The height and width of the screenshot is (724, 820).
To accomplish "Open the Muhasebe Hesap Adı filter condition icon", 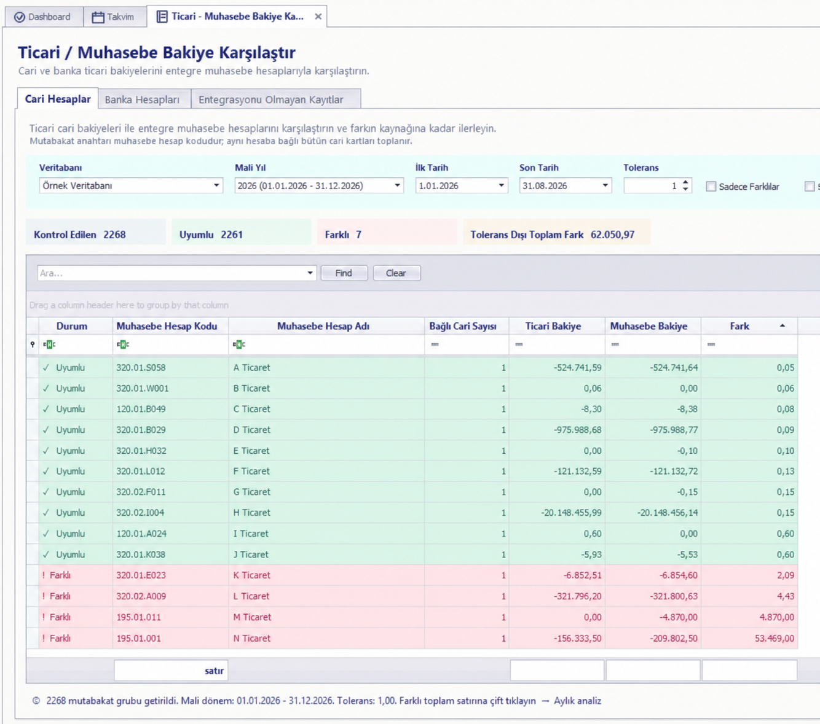I will pyautogui.click(x=239, y=344).
